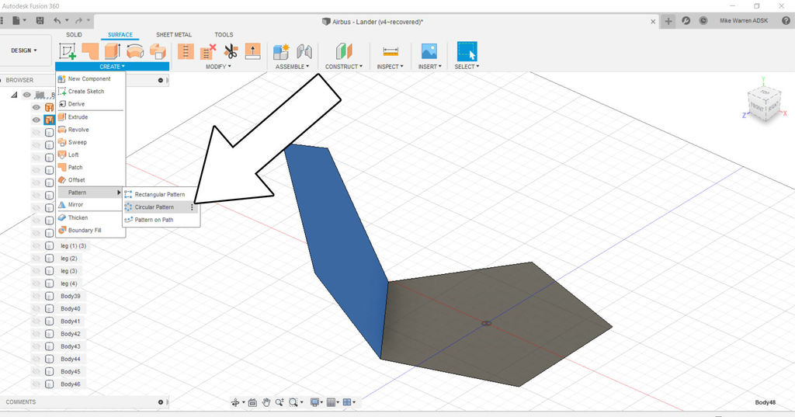This screenshot has height=417, width=795.
Task: Switch to the SOLID tab
Action: point(74,34)
